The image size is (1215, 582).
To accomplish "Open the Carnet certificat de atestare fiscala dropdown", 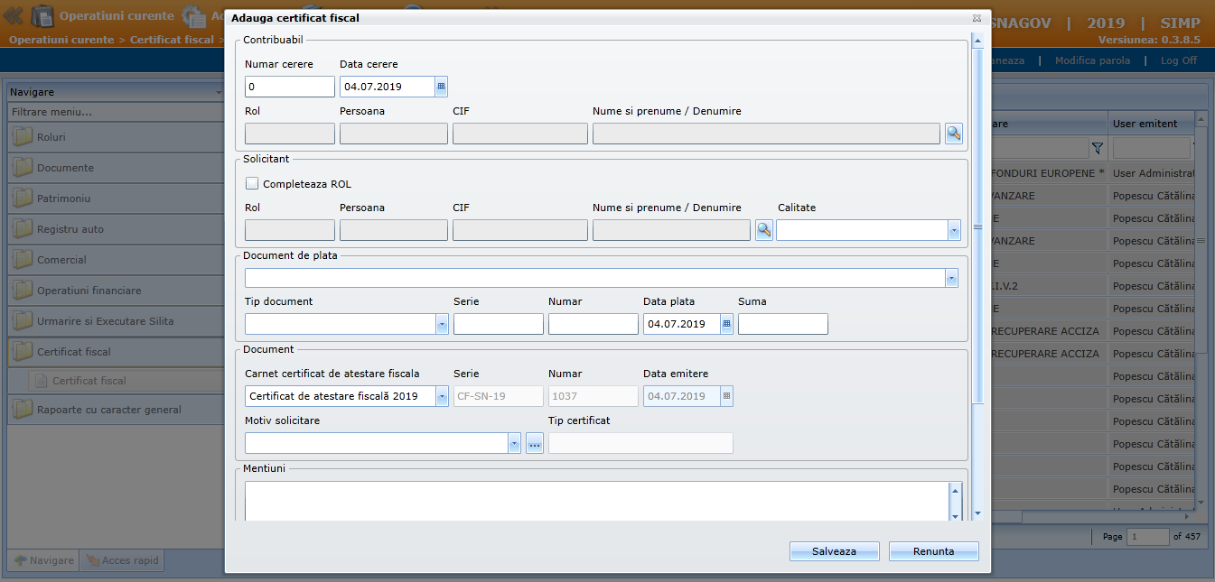I will (442, 396).
